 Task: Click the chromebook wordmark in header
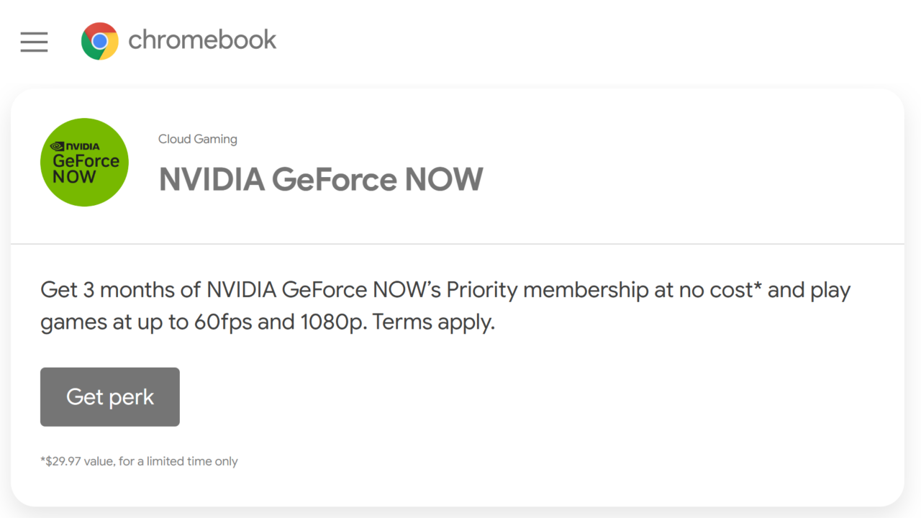click(202, 40)
